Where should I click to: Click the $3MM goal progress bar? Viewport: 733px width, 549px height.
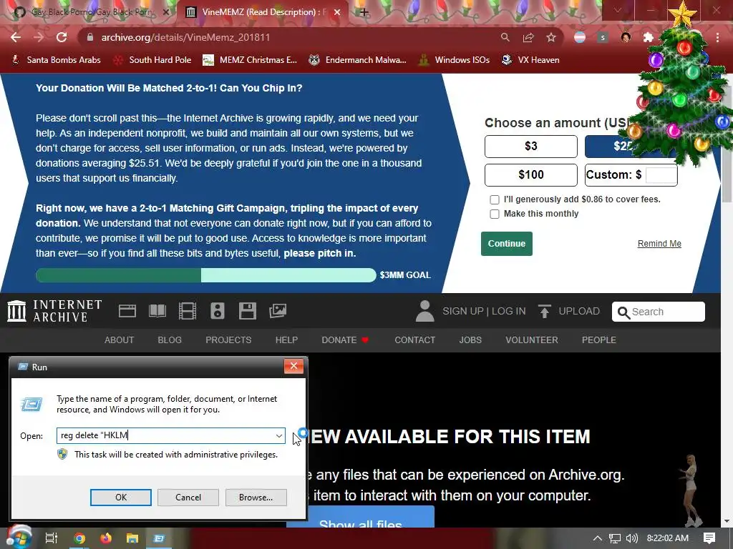pos(205,275)
